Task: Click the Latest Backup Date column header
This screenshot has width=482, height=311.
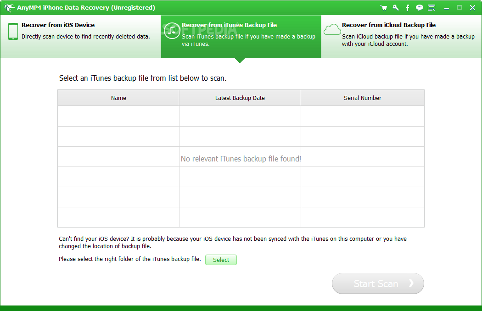Action: coord(240,98)
